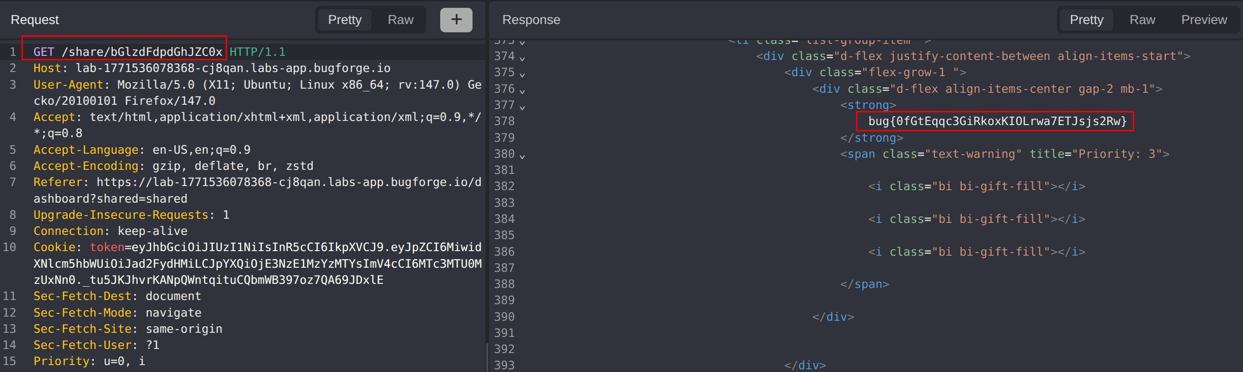Screen dimensions: 1243x372
Task: Fold the text-warning span at line 380
Action: click(x=522, y=156)
